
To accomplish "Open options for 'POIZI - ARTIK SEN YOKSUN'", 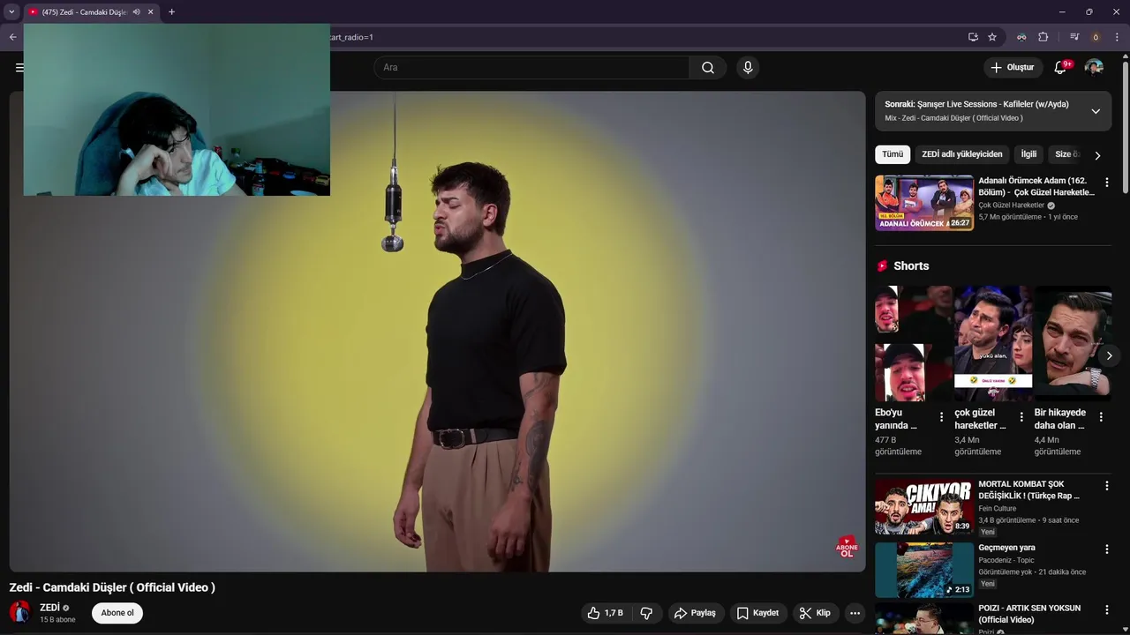I will (x=1106, y=610).
